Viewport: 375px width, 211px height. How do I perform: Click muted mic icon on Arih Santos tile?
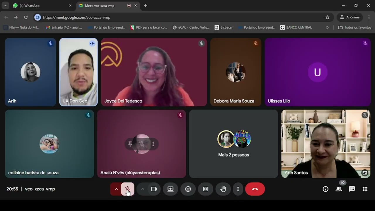pos(365,115)
